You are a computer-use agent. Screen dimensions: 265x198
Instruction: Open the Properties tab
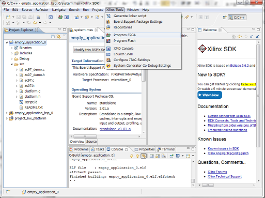tap(145, 149)
